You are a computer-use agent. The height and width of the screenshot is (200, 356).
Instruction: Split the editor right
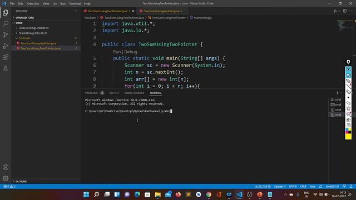[345, 11]
